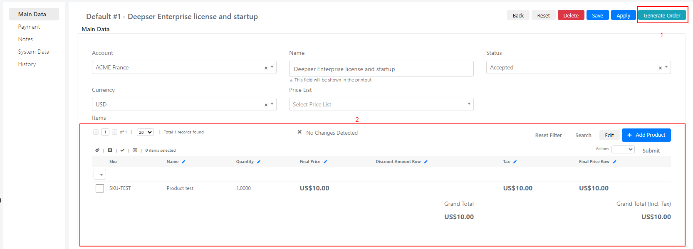
Task: Click the pencil icon next to Final Price Row
Action: point(614,162)
